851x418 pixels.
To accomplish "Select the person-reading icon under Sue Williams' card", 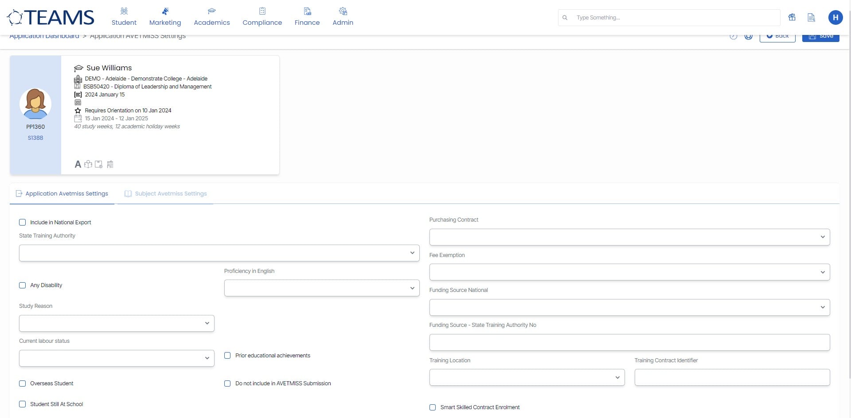I will click(x=88, y=164).
